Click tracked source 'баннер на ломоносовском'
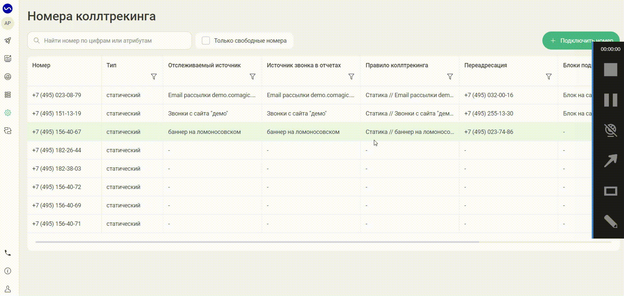The height and width of the screenshot is (296, 624). point(204,132)
